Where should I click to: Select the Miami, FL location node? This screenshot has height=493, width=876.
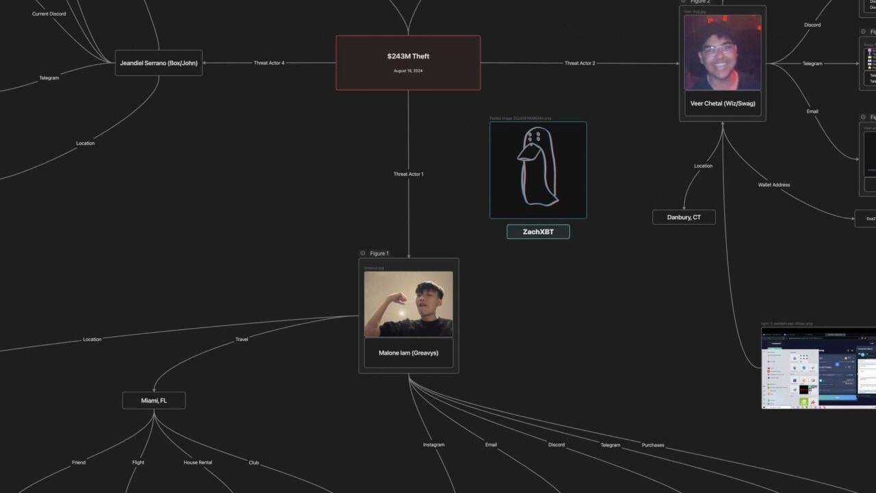pyautogui.click(x=154, y=401)
